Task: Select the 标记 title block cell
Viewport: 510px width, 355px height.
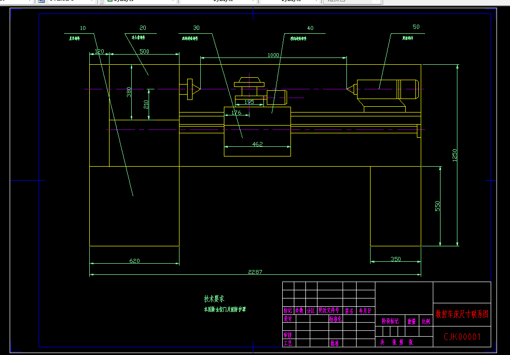Action: click(288, 311)
